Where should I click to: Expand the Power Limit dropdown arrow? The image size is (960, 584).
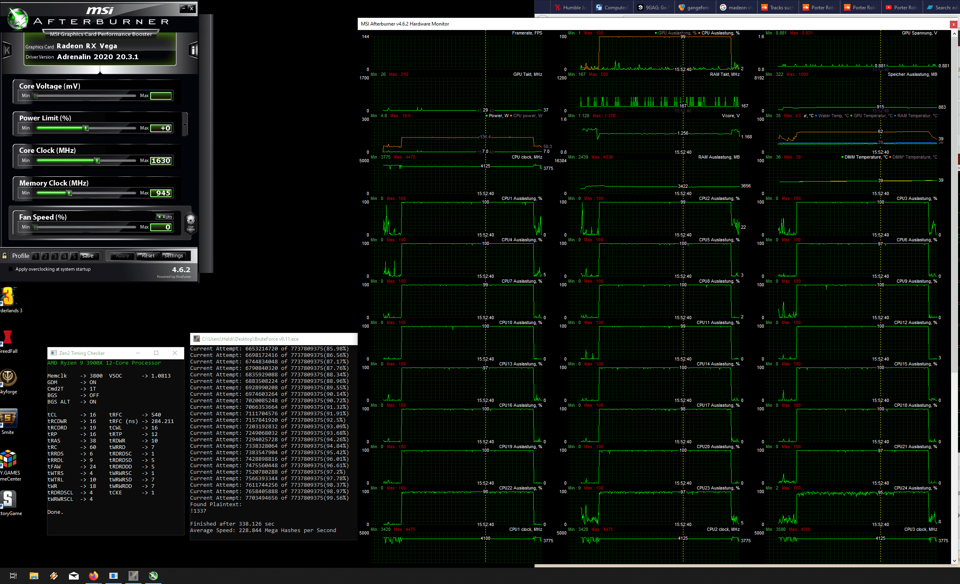click(x=185, y=125)
